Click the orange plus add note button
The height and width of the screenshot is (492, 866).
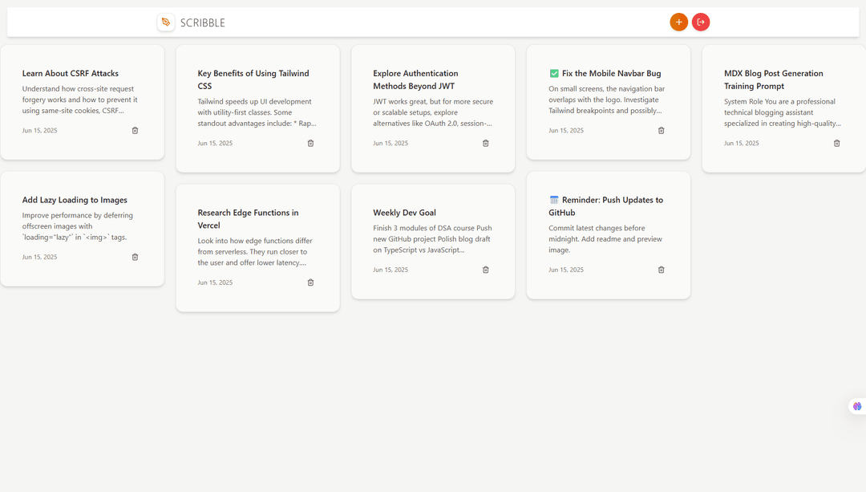[678, 22]
